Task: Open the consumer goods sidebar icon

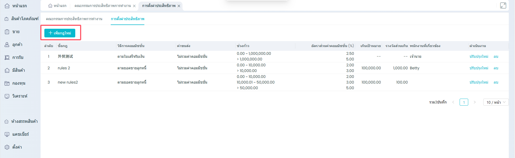Action: pos(6,19)
